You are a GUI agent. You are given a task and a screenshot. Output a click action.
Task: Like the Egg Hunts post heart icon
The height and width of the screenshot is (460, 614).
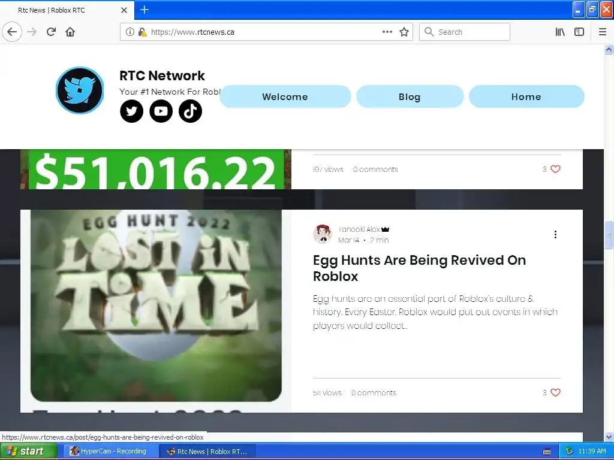555,392
